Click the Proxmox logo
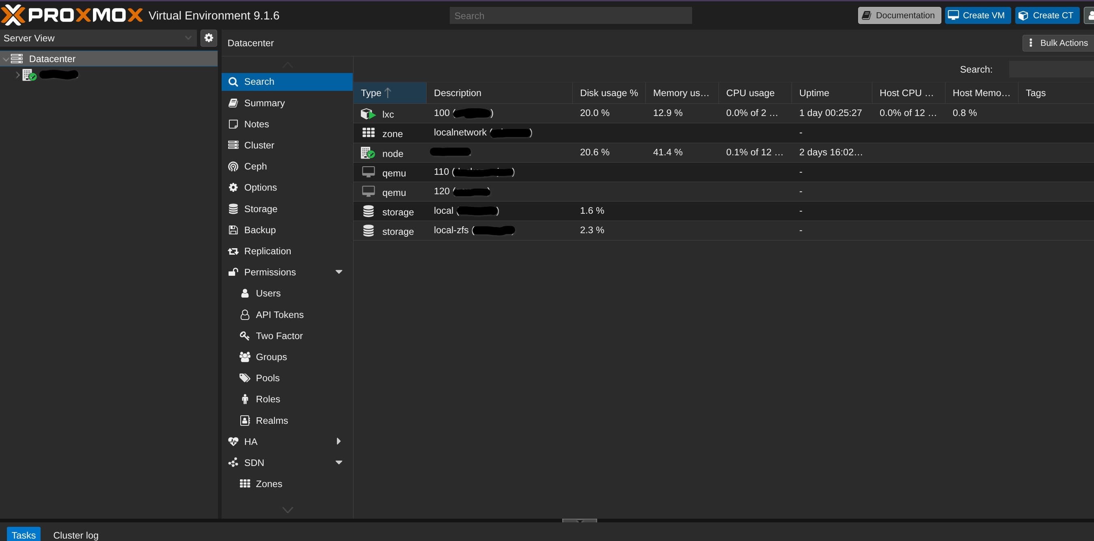 (x=71, y=15)
